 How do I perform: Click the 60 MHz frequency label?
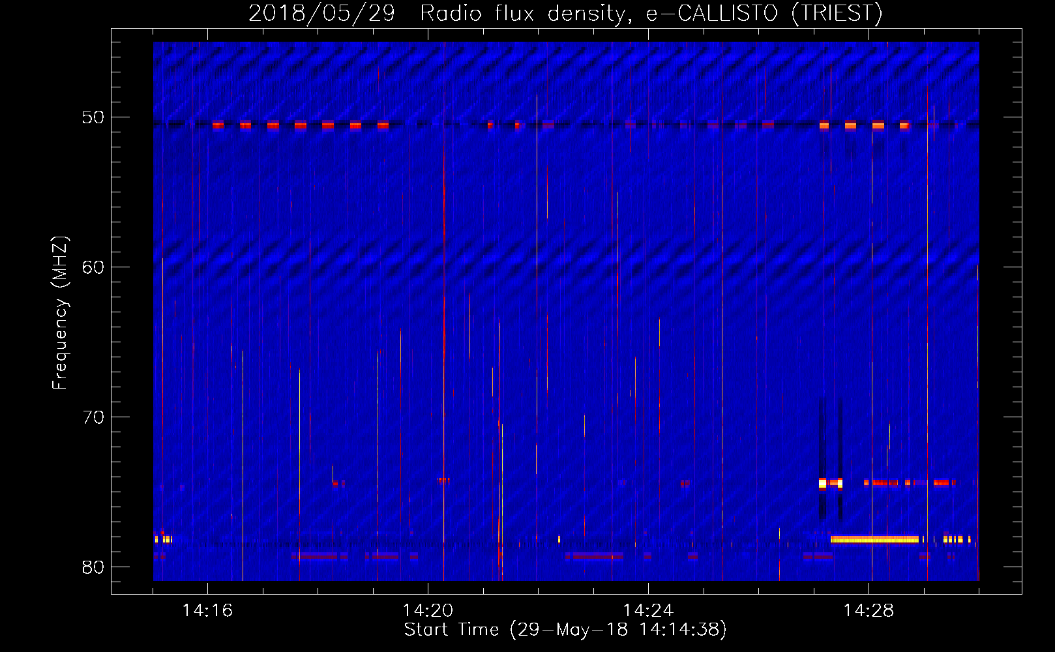(x=93, y=267)
